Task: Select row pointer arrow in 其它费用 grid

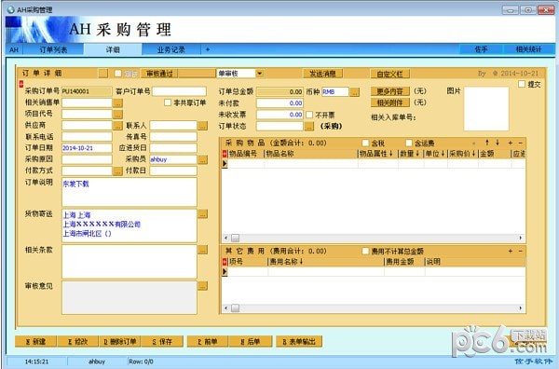Action: [x=225, y=272]
